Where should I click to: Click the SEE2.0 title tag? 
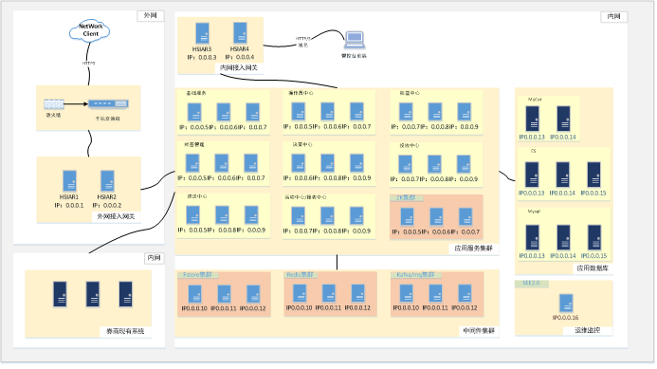click(531, 283)
